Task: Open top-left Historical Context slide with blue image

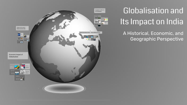Action: pos(20,34)
